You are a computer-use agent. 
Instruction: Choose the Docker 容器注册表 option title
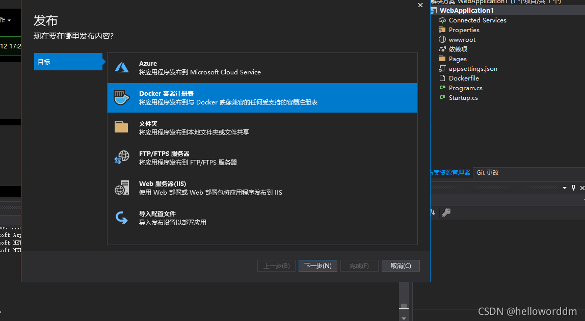(x=167, y=94)
